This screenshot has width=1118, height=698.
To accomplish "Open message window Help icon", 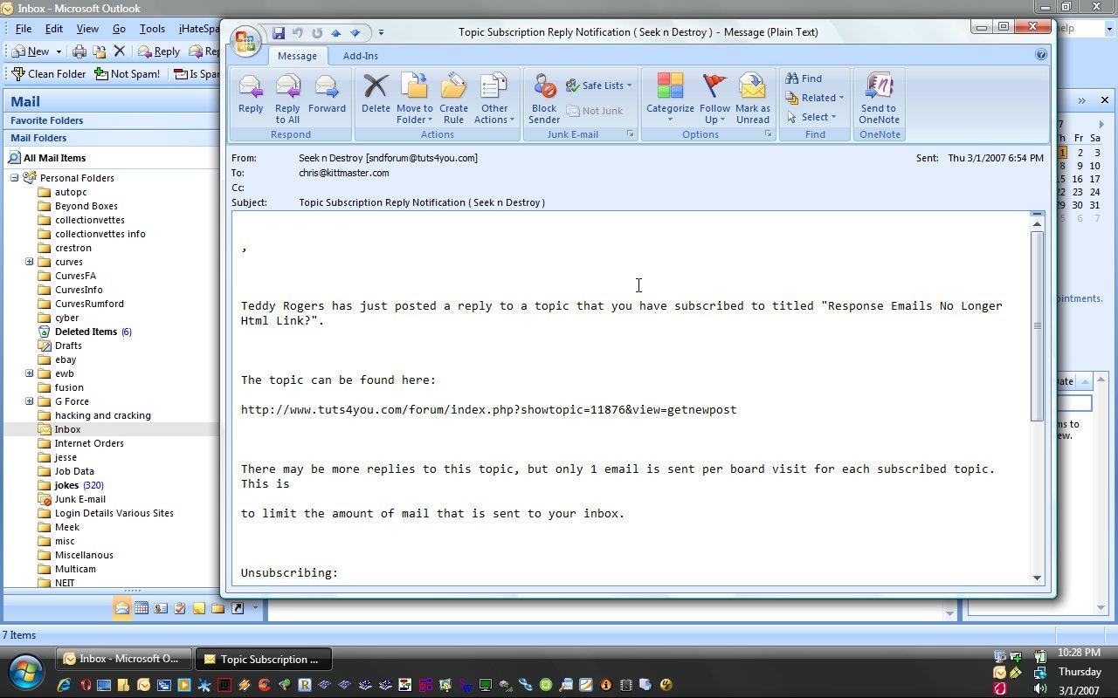I will click(1041, 54).
